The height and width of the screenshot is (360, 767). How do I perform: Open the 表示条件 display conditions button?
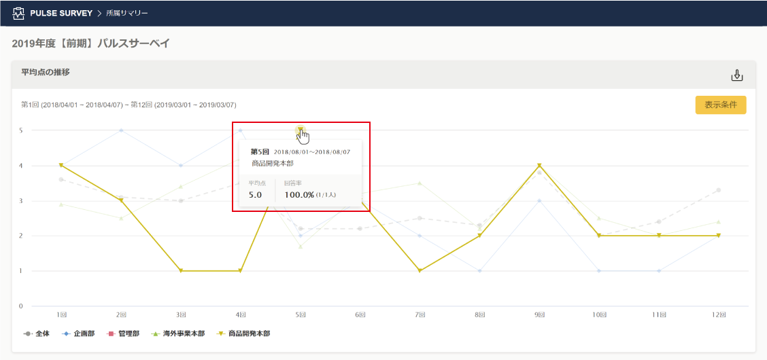tap(720, 105)
